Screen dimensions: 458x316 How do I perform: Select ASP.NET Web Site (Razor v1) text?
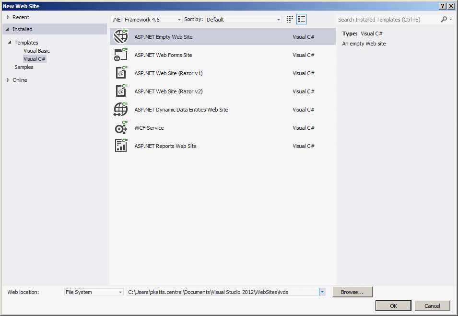[x=168, y=73]
